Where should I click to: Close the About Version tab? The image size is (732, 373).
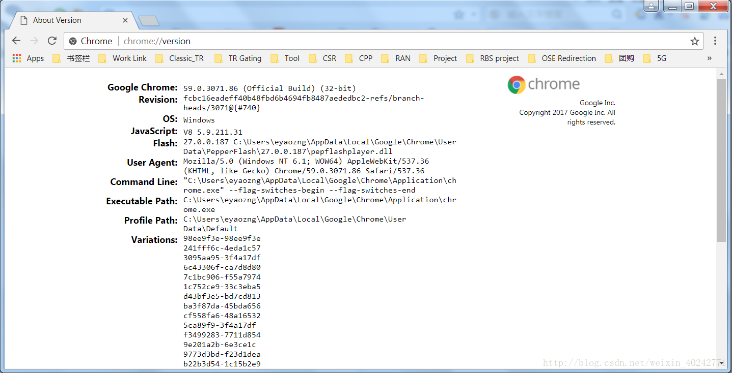pyautogui.click(x=125, y=20)
